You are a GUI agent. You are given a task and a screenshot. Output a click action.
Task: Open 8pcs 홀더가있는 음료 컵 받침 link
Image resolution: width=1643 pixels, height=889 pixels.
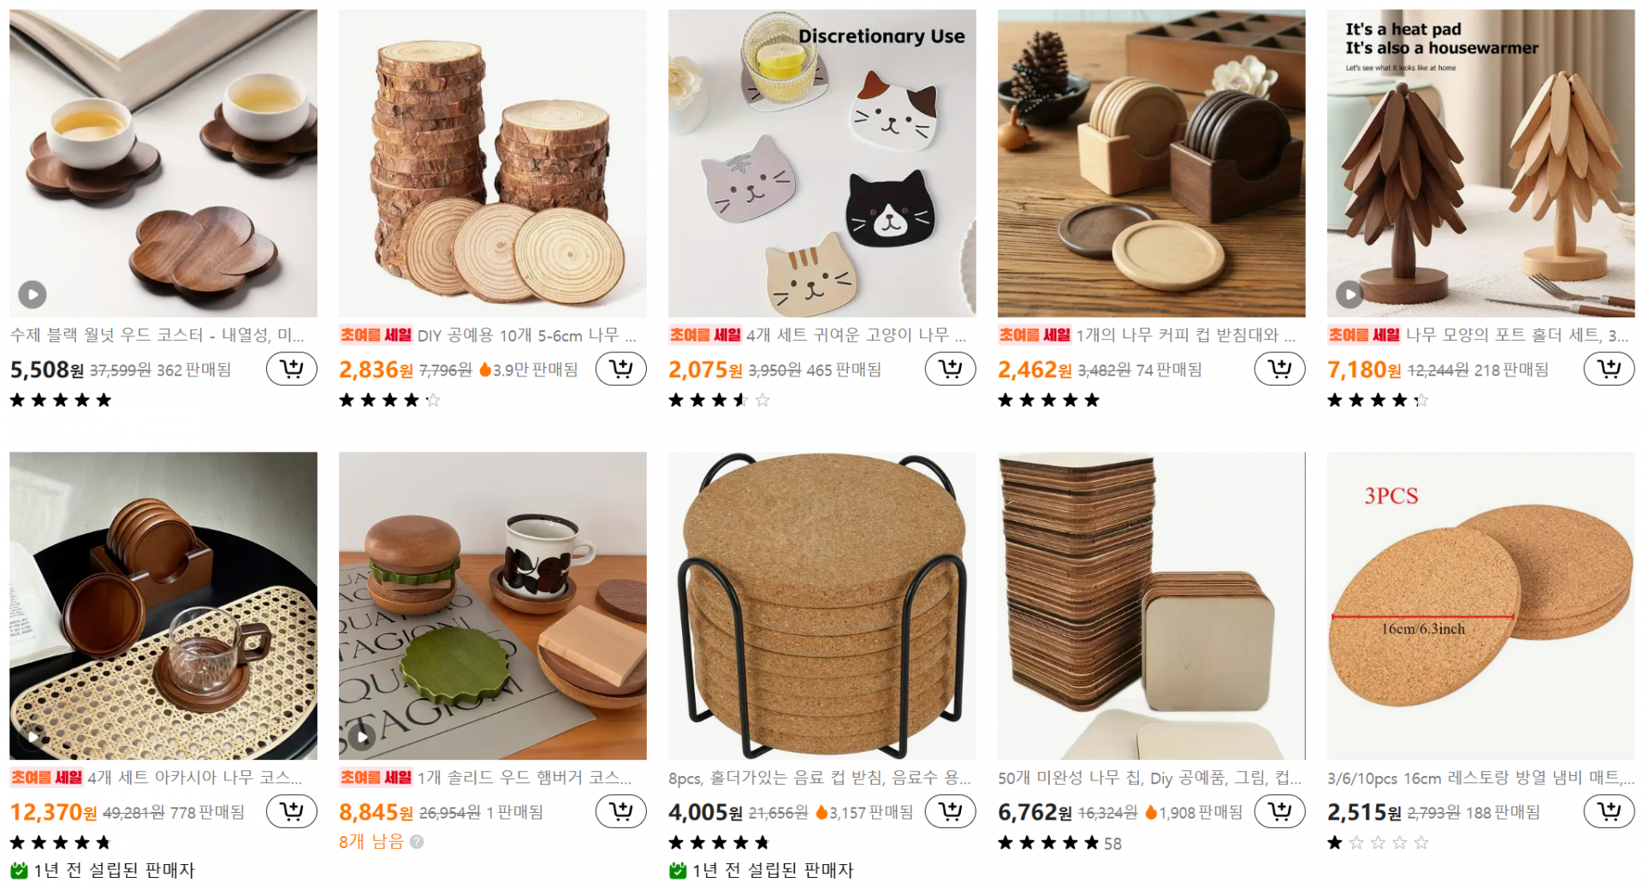tap(820, 778)
